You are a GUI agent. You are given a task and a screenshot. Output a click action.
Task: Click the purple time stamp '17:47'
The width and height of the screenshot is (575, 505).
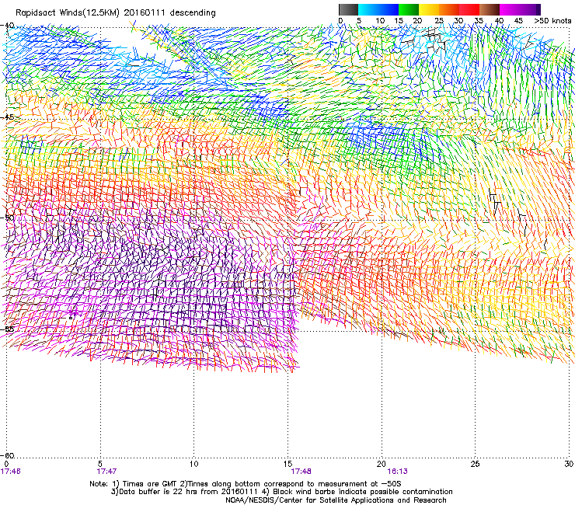coord(106,472)
